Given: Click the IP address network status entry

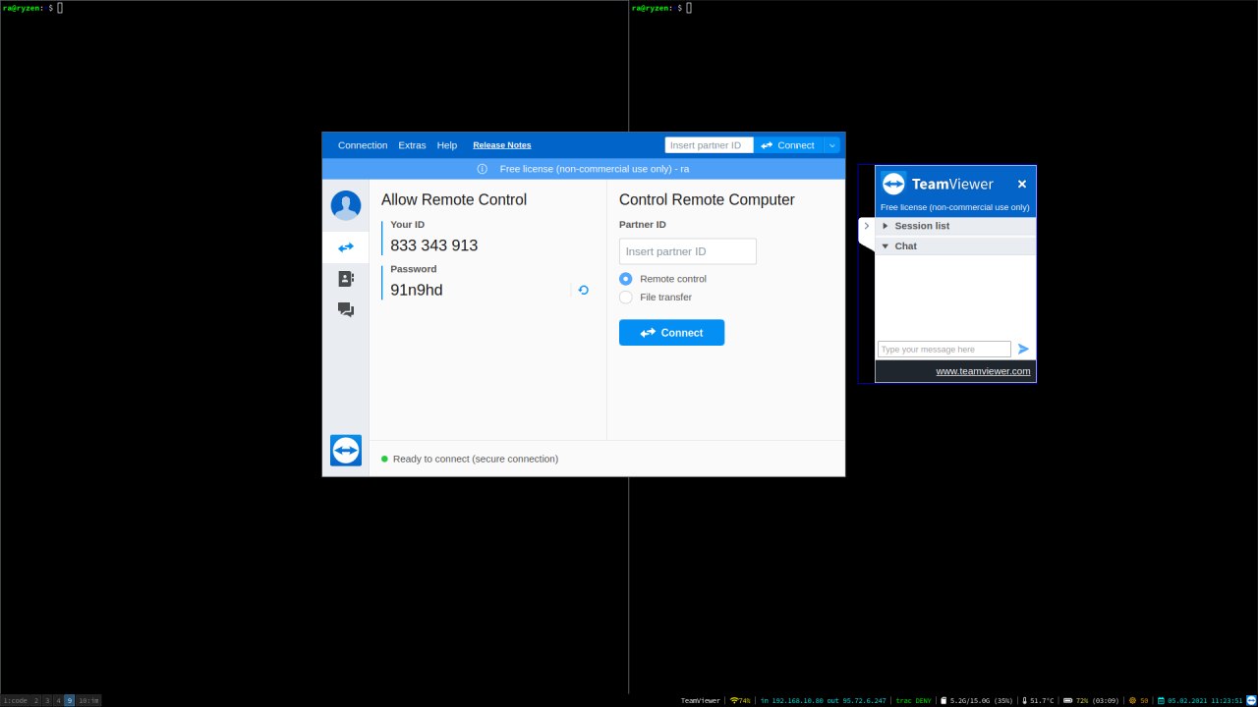Looking at the screenshot, I should [823, 700].
